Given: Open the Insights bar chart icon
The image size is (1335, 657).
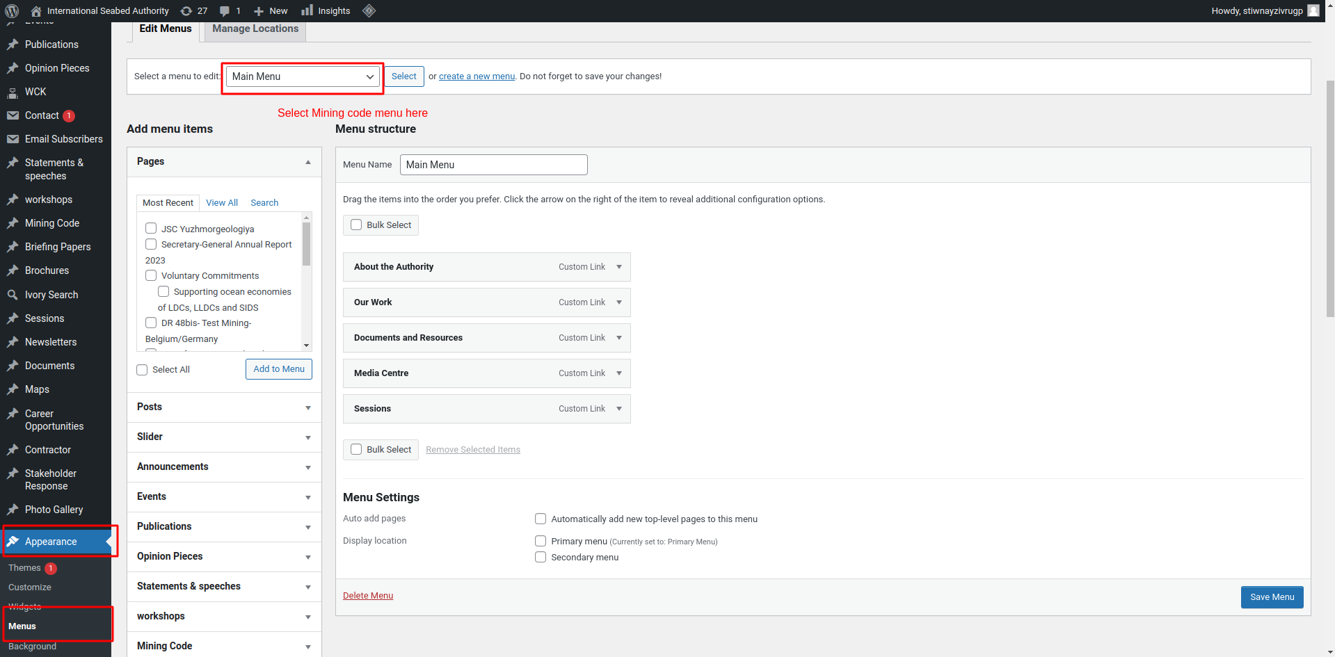Looking at the screenshot, I should [x=307, y=10].
